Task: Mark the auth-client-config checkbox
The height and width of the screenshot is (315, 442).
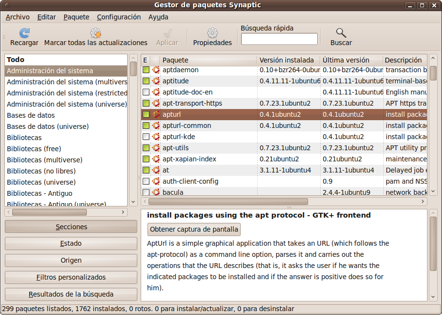Action: (146, 181)
